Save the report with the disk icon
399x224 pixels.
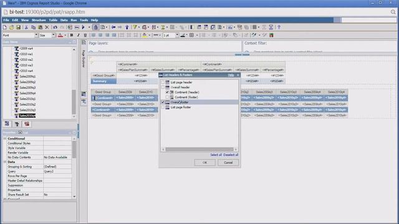[x=18, y=27]
